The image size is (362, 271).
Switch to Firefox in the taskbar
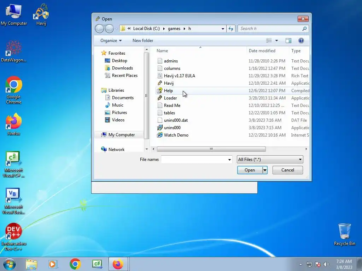click(118, 264)
